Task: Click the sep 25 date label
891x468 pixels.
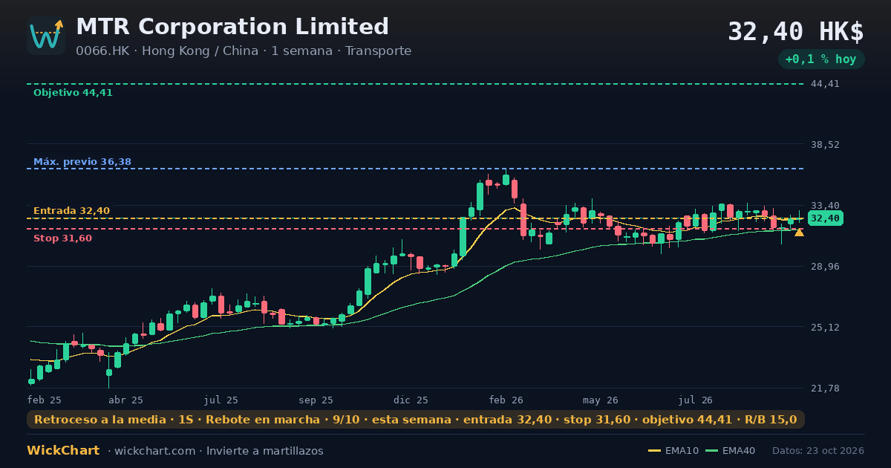Action: click(316, 400)
